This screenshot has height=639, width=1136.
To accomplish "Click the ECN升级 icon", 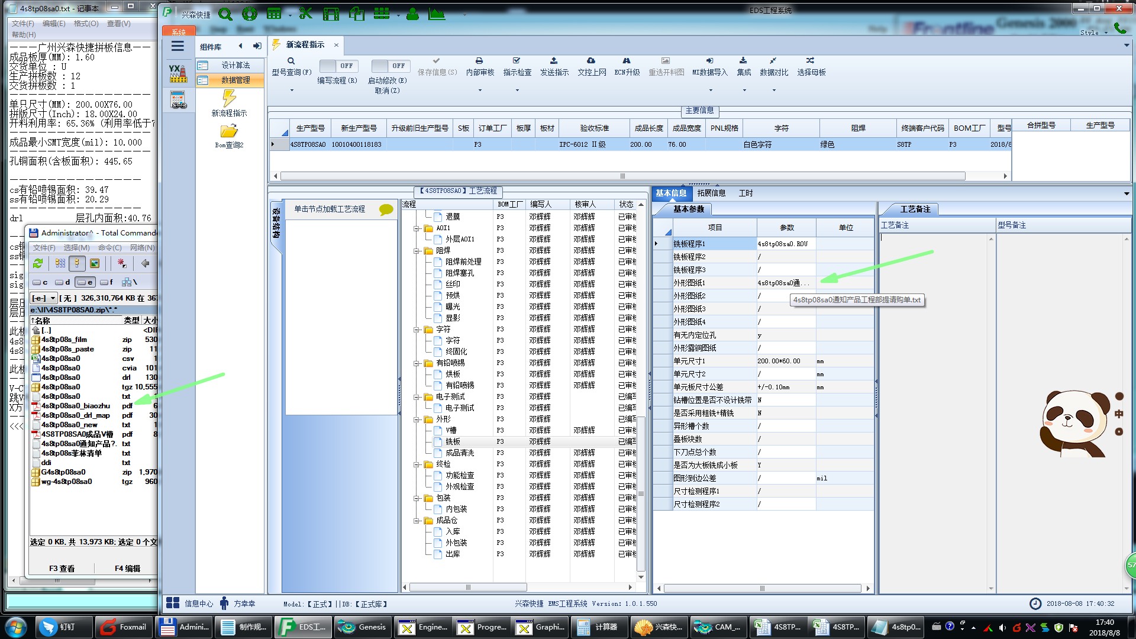I will pos(627,61).
